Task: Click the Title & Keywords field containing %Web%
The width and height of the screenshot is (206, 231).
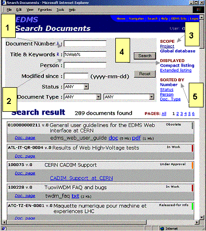Action: click(85, 55)
